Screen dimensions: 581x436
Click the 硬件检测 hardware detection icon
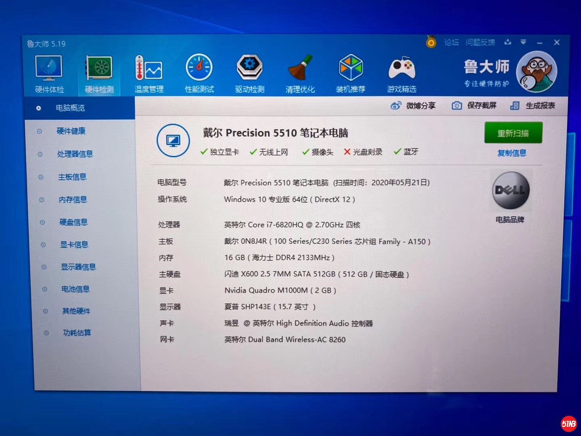pyautogui.click(x=99, y=73)
